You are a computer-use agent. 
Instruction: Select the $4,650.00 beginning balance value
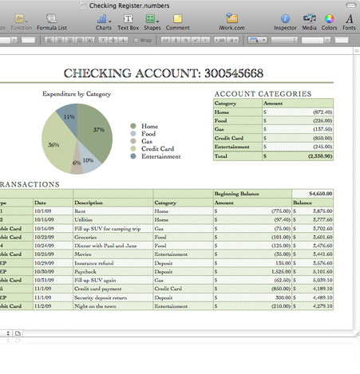[x=312, y=194]
